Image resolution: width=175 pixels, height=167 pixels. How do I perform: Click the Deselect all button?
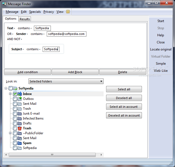(124, 98)
